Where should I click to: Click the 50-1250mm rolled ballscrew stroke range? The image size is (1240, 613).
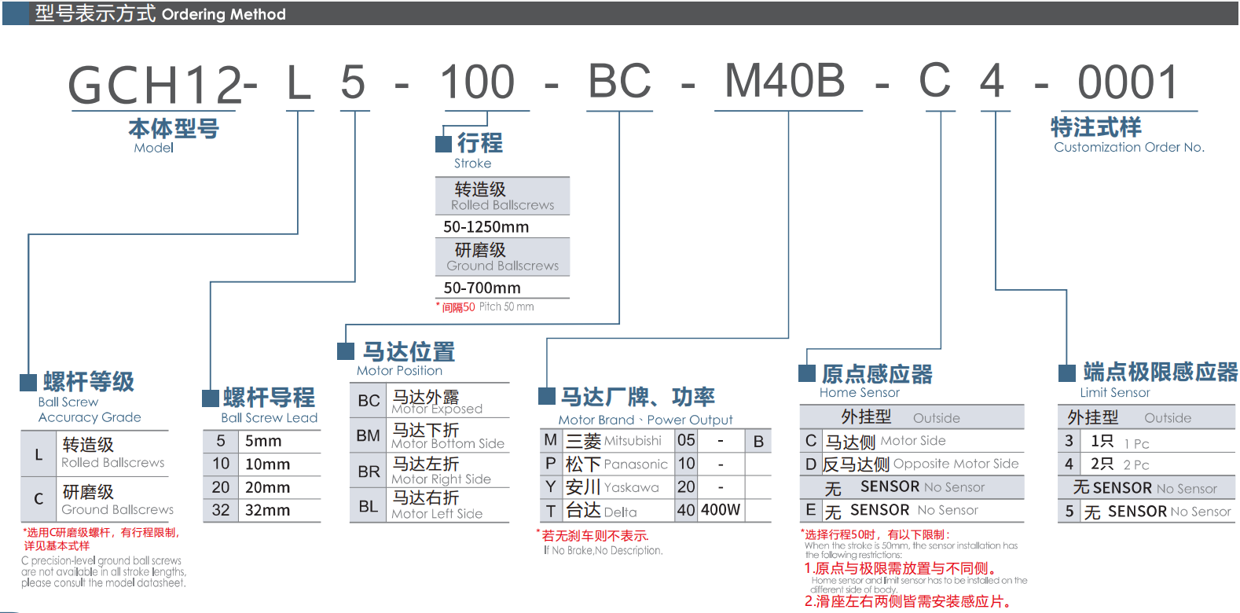pyautogui.click(x=486, y=227)
